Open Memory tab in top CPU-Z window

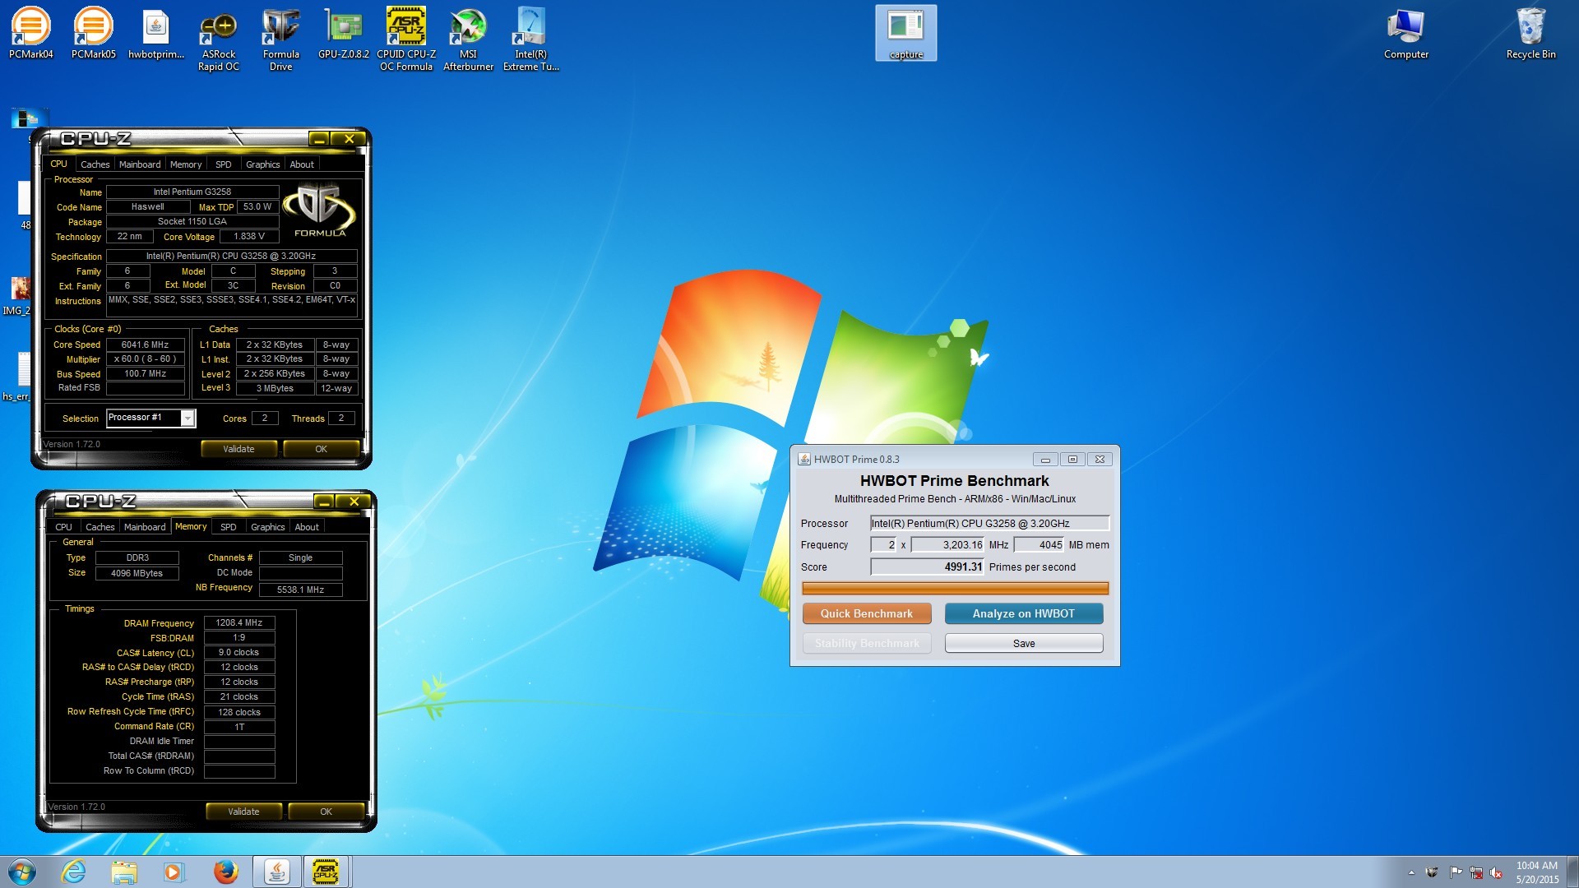point(186,164)
